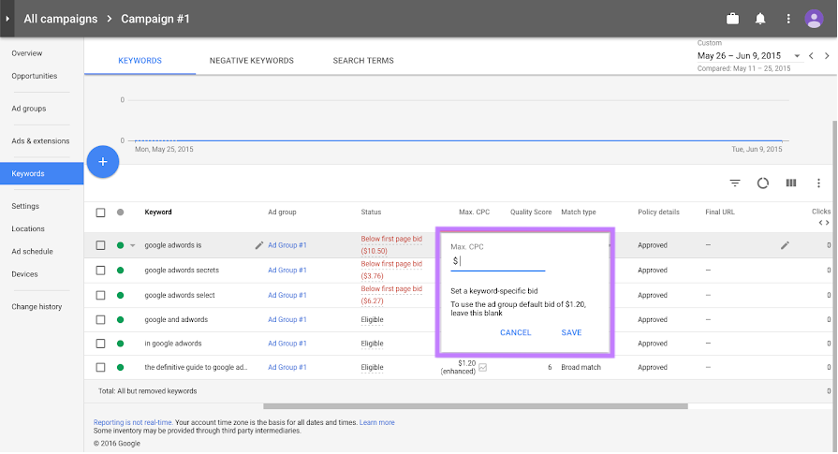This screenshot has height=454, width=838.
Task: Select the in google adwords row checkbox
Action: tap(101, 344)
